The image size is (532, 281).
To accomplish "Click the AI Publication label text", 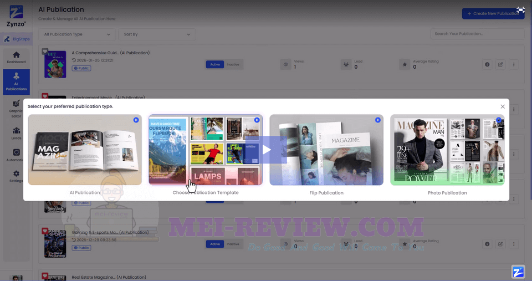I will pyautogui.click(x=85, y=192).
